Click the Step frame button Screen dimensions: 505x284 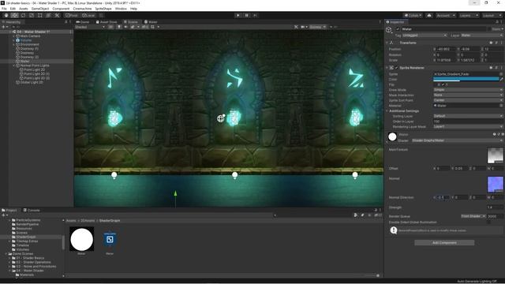coord(255,15)
